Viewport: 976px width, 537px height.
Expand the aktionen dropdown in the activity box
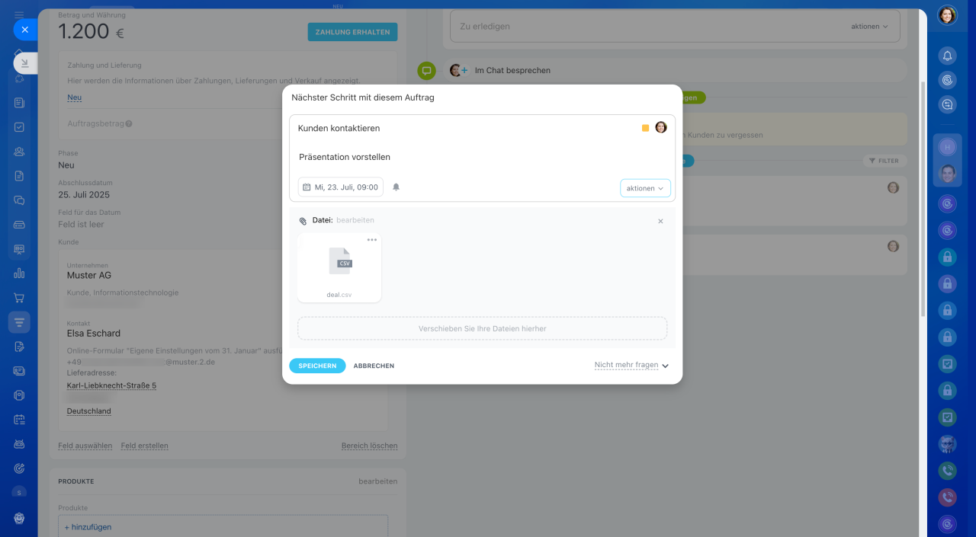[645, 188]
